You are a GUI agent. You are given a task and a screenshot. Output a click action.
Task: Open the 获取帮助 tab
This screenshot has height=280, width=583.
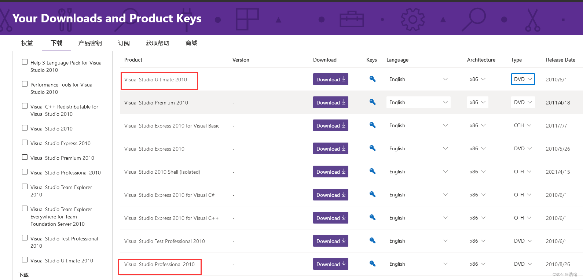pyautogui.click(x=158, y=43)
